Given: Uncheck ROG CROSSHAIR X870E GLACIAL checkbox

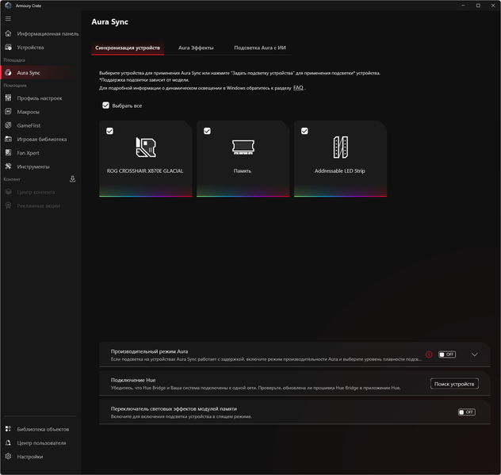Looking at the screenshot, I should (x=109, y=131).
